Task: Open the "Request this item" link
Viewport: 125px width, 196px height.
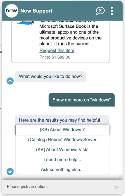Action: click(x=57, y=50)
